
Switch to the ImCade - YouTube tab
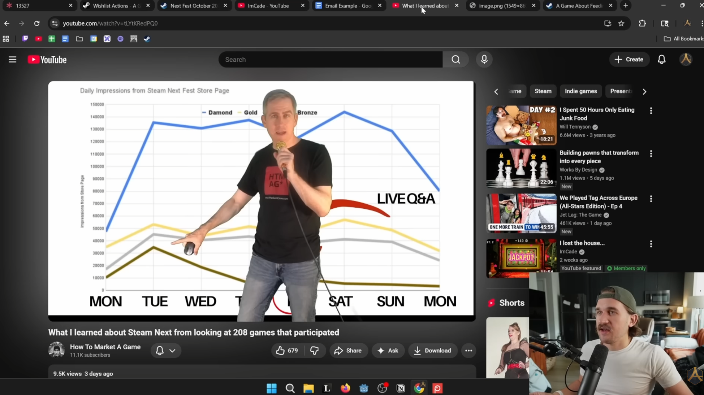point(268,6)
